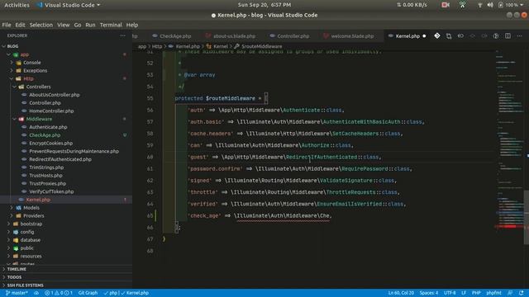Click the Kernel class breadcrumb symbol
This screenshot has height=297, width=529.
coord(217,46)
